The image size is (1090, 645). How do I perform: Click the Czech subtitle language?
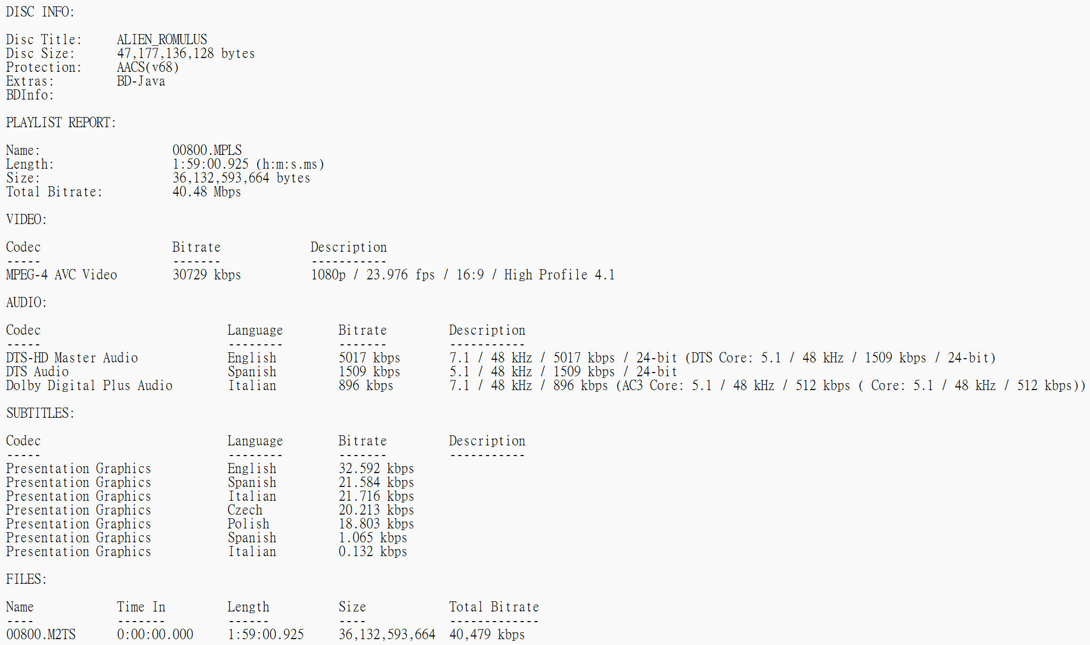[x=244, y=510]
